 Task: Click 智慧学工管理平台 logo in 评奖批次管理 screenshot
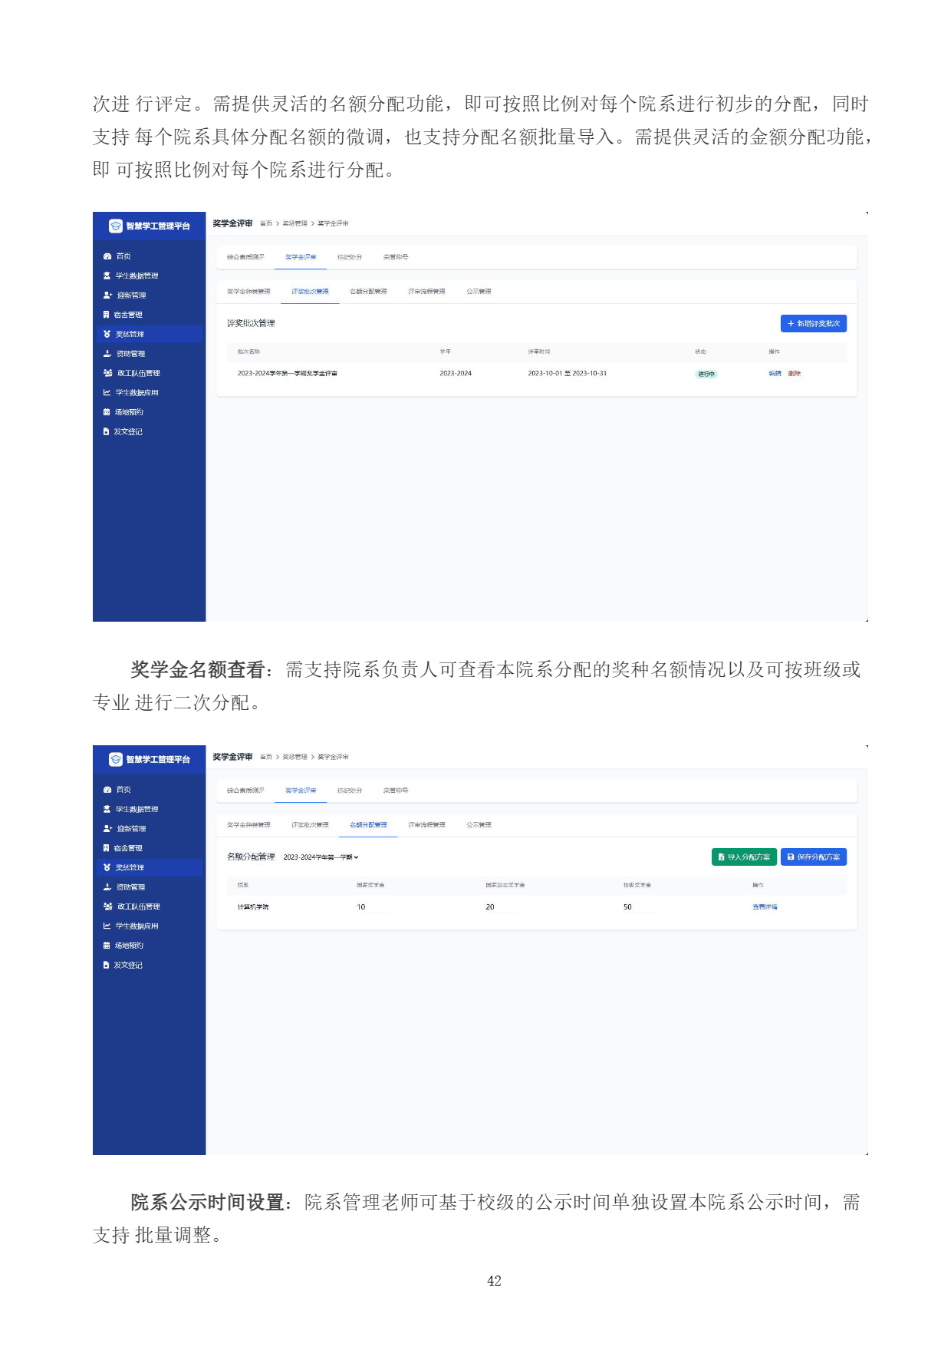[x=116, y=226]
